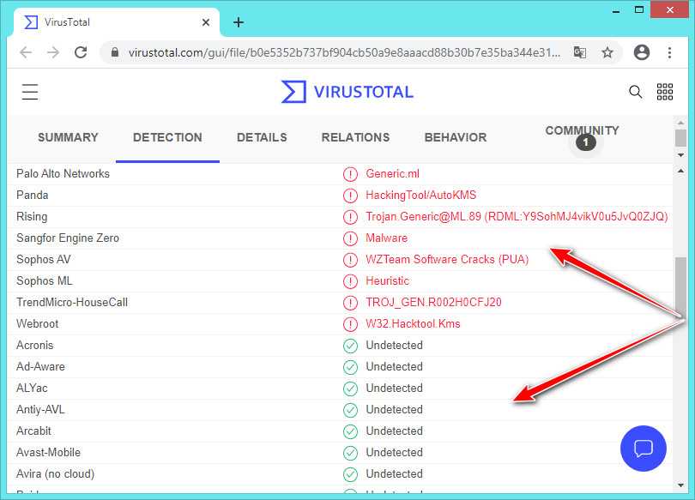Select the DETECTION tab
Image resolution: width=695 pixels, height=500 pixels.
167,137
